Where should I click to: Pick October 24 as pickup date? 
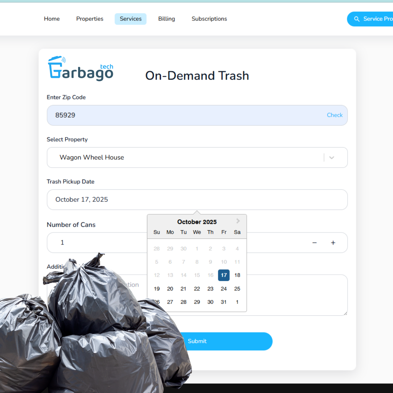pyautogui.click(x=223, y=289)
